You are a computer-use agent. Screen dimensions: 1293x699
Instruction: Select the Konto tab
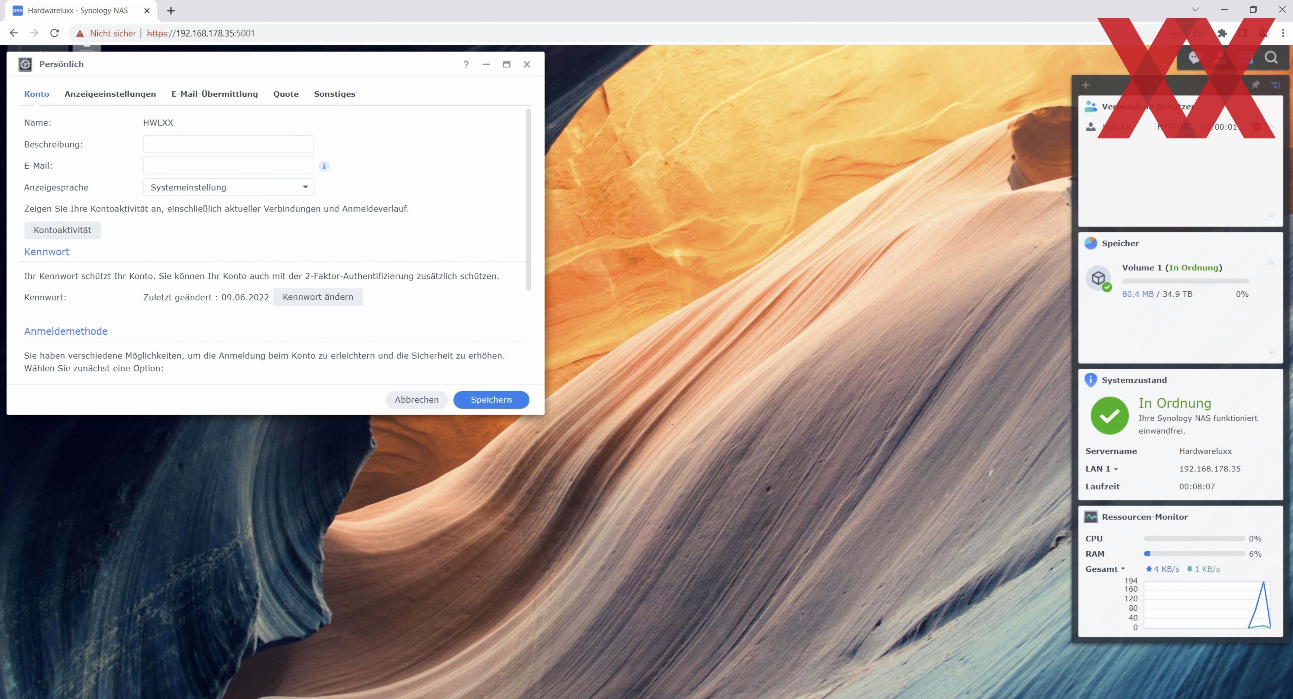click(37, 94)
